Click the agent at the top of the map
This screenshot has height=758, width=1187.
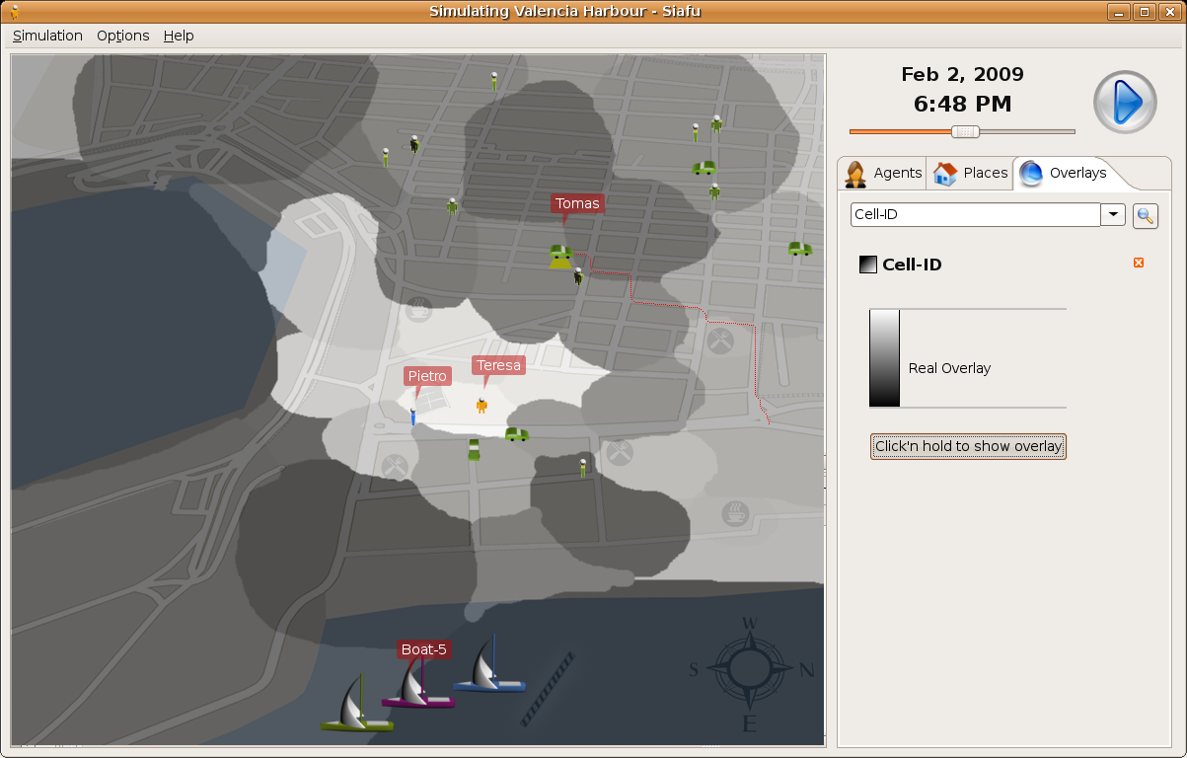[494, 81]
